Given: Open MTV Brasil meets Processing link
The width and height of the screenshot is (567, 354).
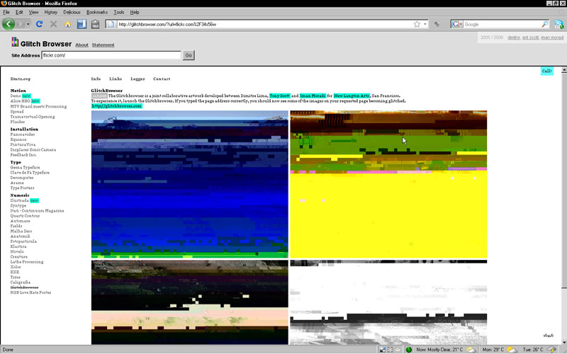Looking at the screenshot, I should [x=38, y=106].
